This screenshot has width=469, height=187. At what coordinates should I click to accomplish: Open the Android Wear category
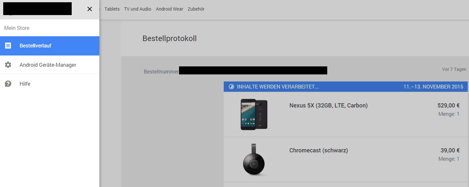169,9
